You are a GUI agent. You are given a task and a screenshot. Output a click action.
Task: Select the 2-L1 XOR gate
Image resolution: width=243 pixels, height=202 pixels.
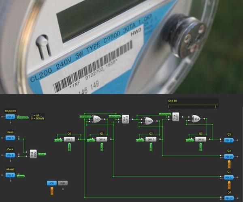196,119
